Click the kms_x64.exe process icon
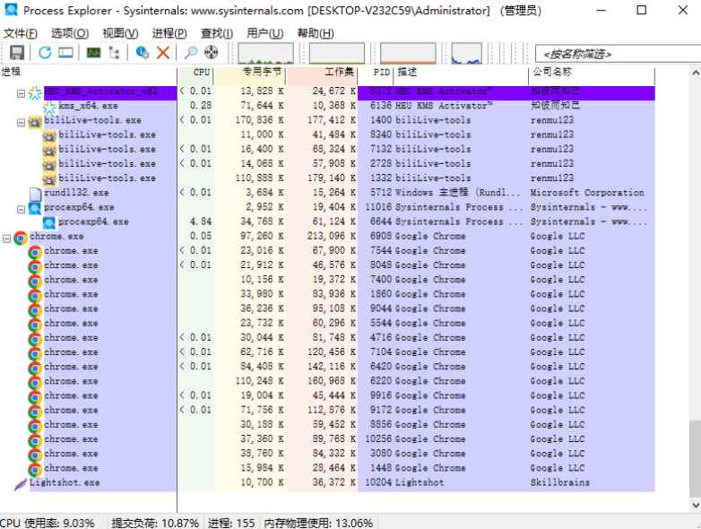Viewport: 701px width, 529px height. [49, 107]
